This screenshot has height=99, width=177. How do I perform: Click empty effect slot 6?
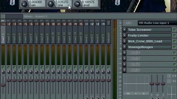[149, 59]
